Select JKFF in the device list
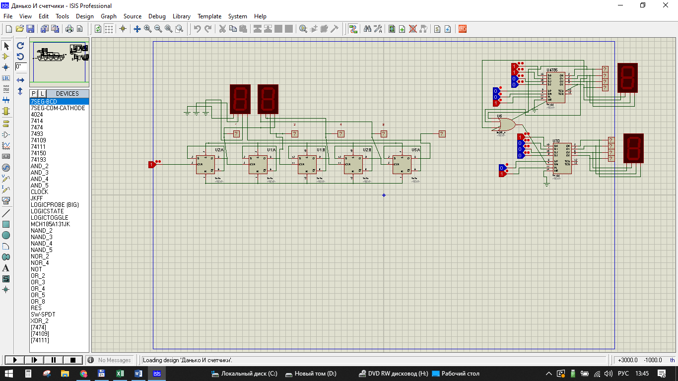 (37, 198)
